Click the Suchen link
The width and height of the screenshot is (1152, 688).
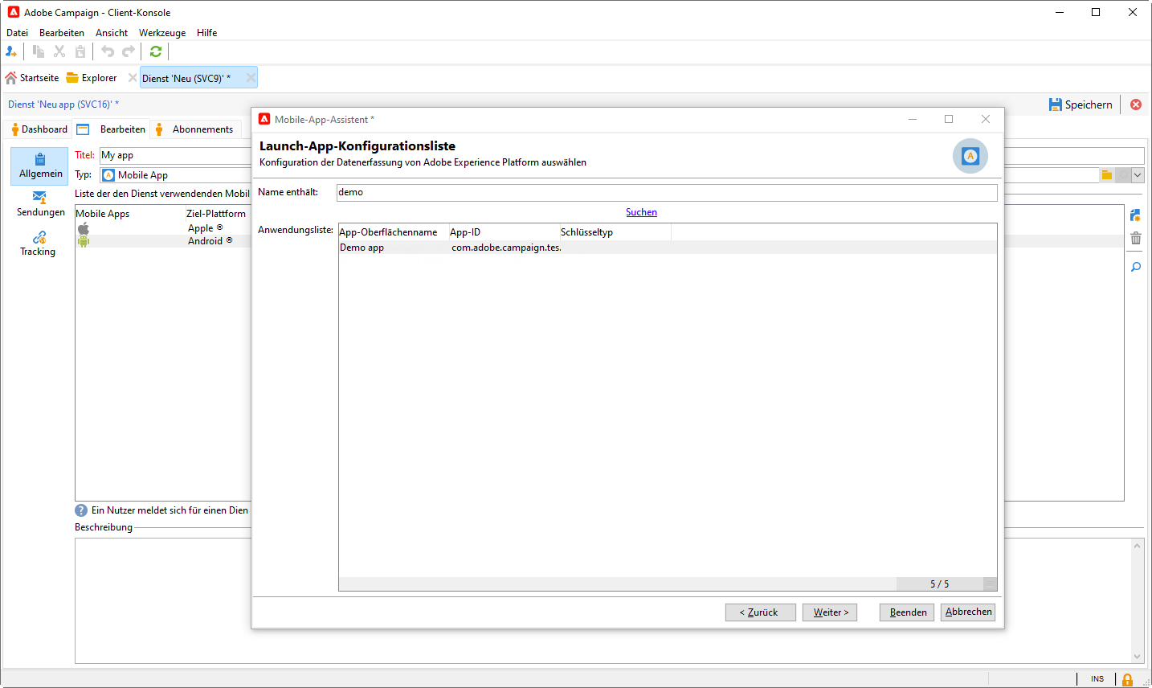[641, 212]
